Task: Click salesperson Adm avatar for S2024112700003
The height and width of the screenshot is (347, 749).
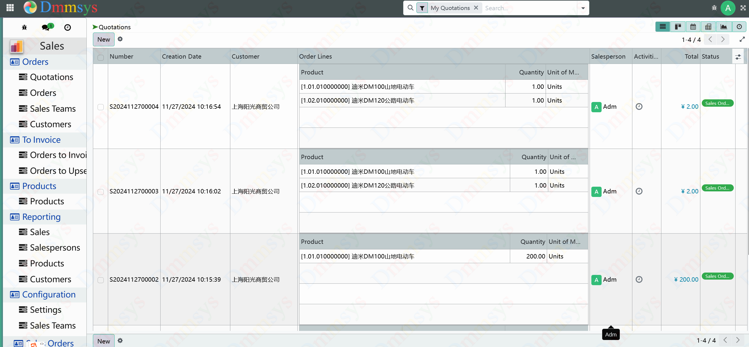Action: [x=596, y=192]
